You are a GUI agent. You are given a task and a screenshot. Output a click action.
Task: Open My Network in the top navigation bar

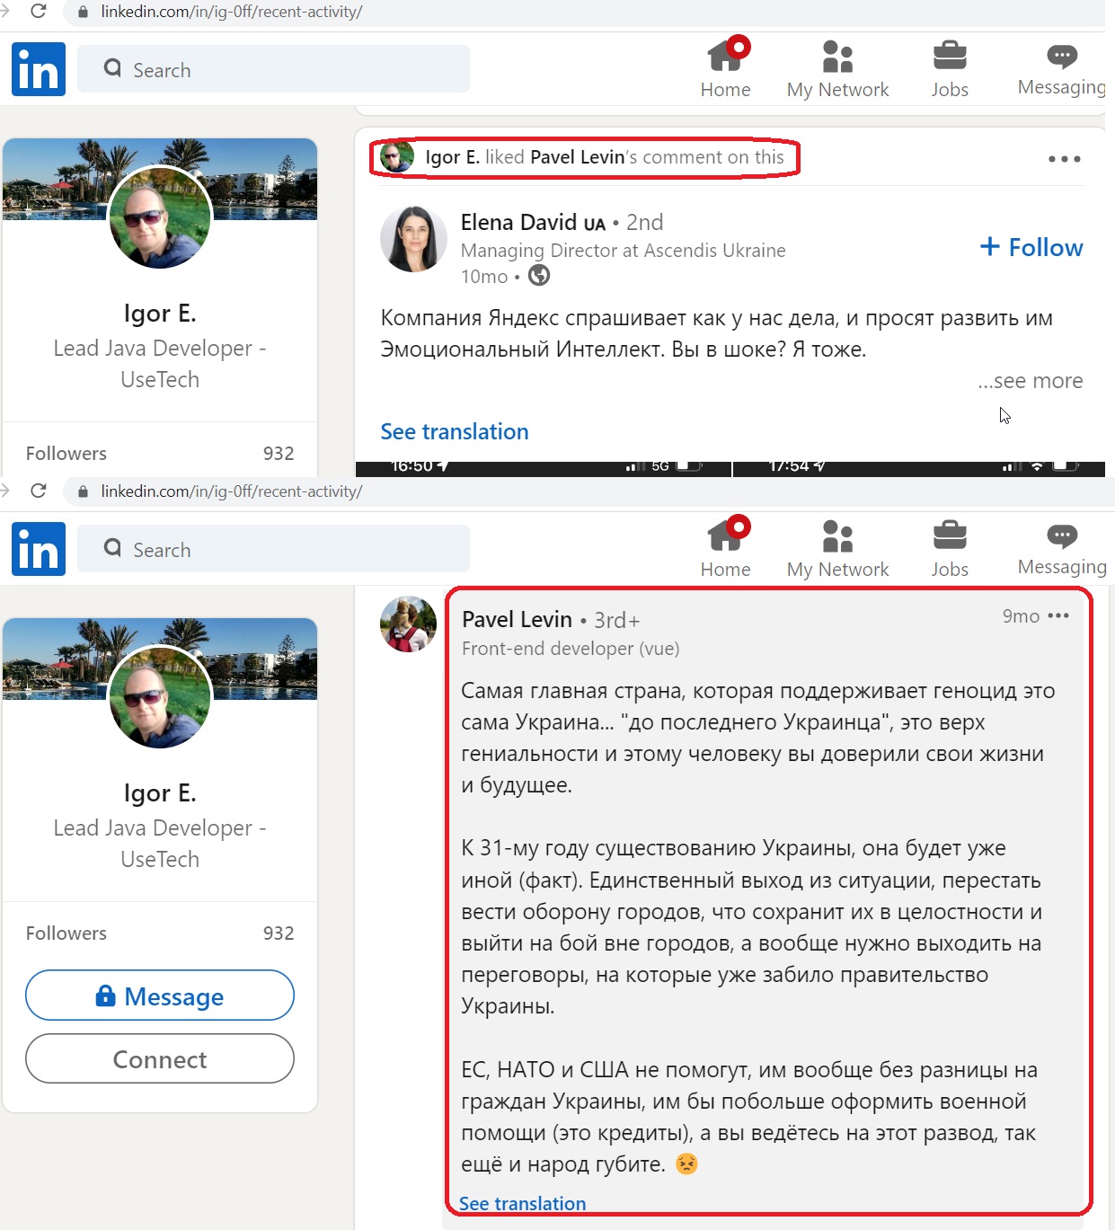pyautogui.click(x=837, y=68)
